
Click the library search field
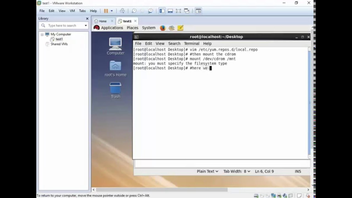point(63,26)
